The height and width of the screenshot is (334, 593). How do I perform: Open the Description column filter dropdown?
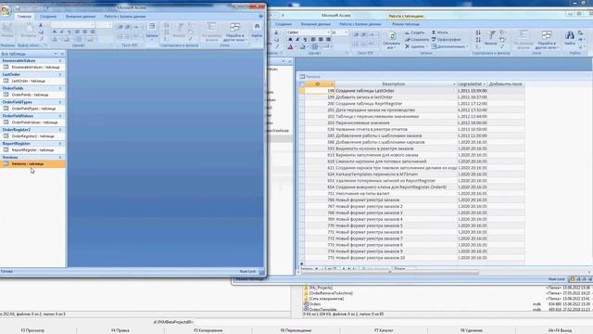(454, 84)
